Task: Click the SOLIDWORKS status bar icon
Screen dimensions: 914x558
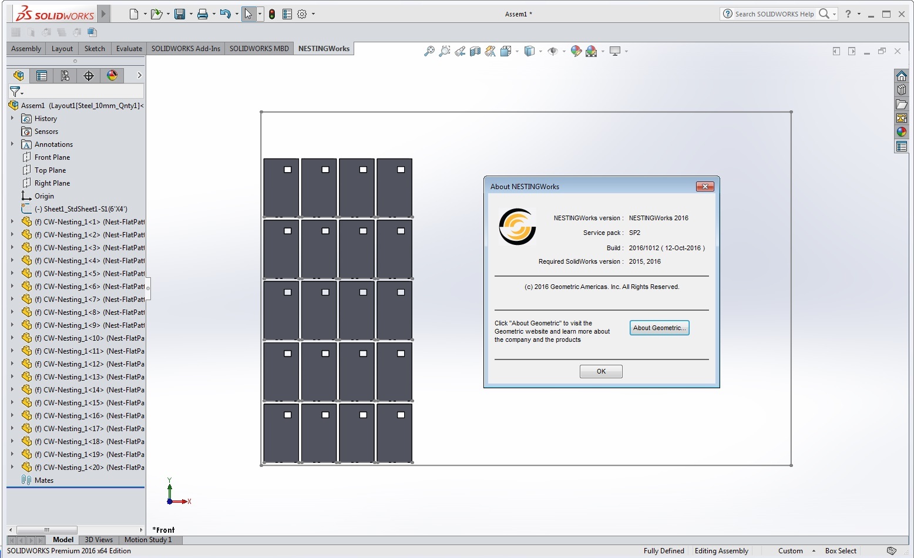Action: pos(892,551)
